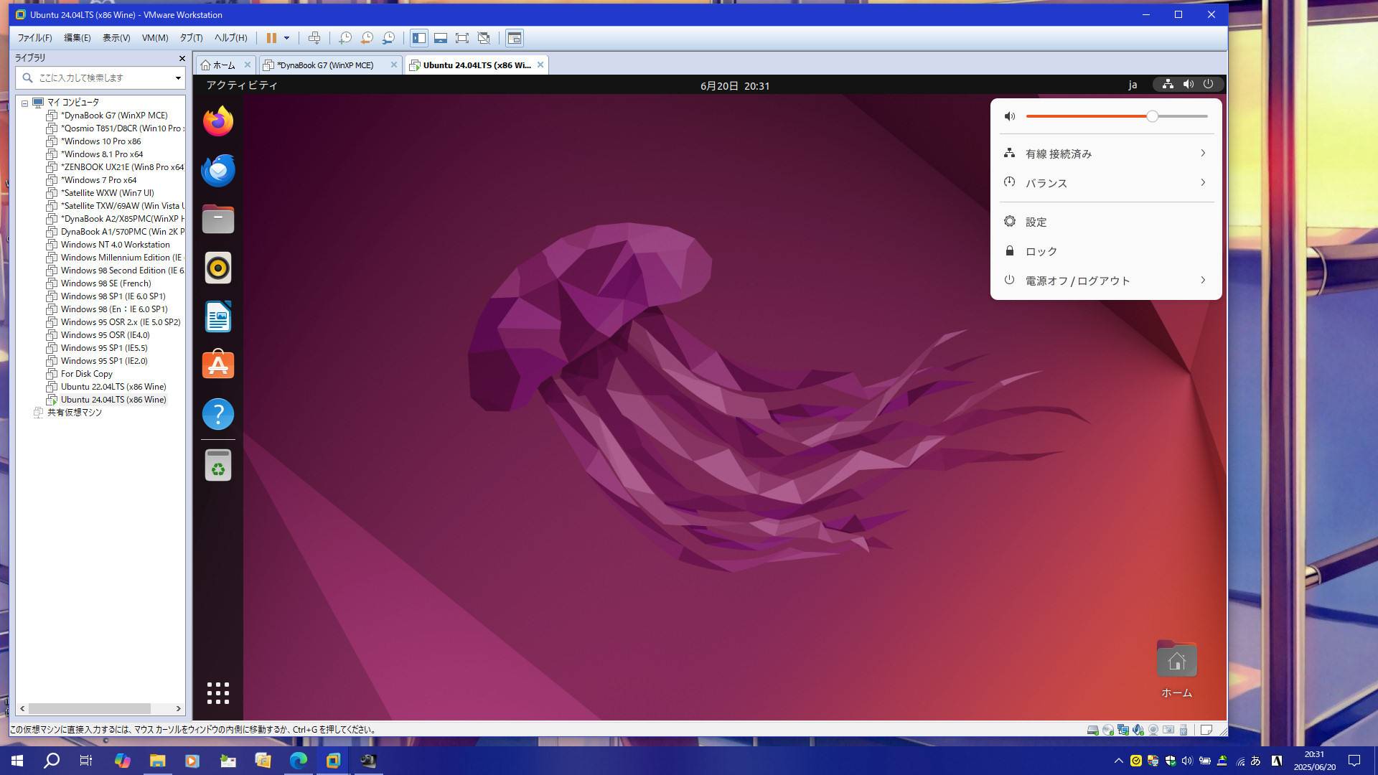The image size is (1378, 775).
Task: Expand the バランス power mode submenu
Action: pyautogui.click(x=1106, y=183)
